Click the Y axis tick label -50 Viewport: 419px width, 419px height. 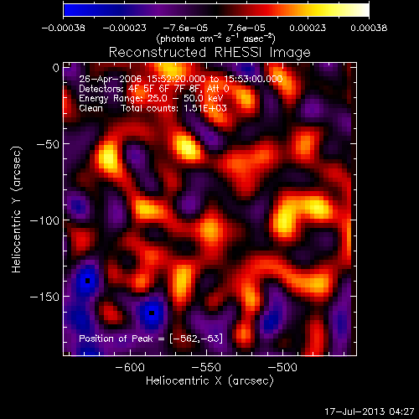48,145
